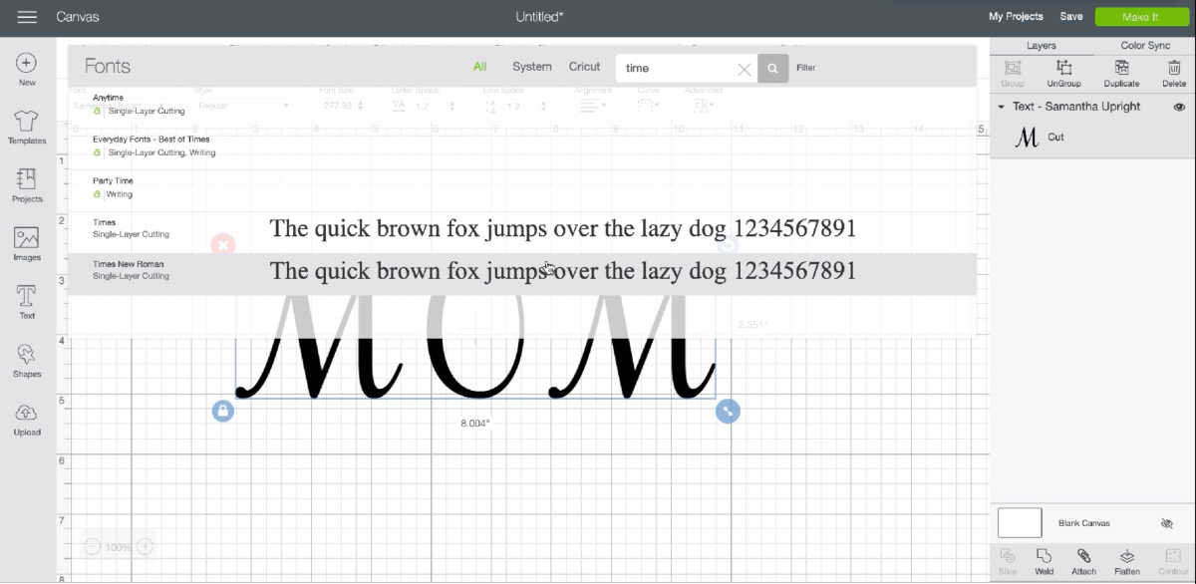Save the current project

point(1071,17)
